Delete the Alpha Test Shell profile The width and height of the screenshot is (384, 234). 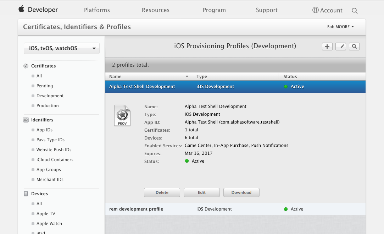[x=162, y=192]
